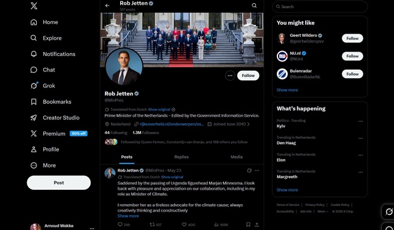The width and height of the screenshot is (394, 230).
Task: Search Rob Jetten's profile posts
Action: pos(254,5)
